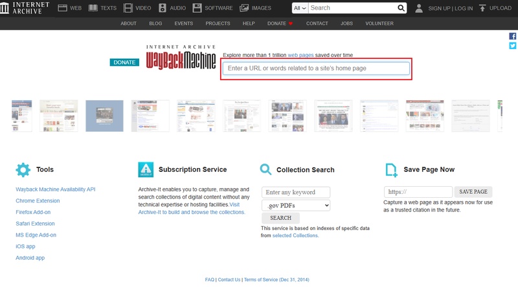518x287 pixels.
Task: Open the Firefox Add-on link
Action: 33,212
